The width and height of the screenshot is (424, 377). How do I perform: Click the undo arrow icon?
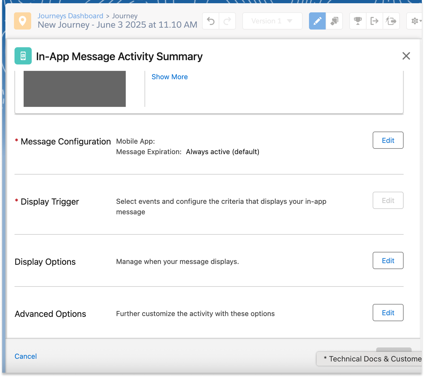pos(211,21)
